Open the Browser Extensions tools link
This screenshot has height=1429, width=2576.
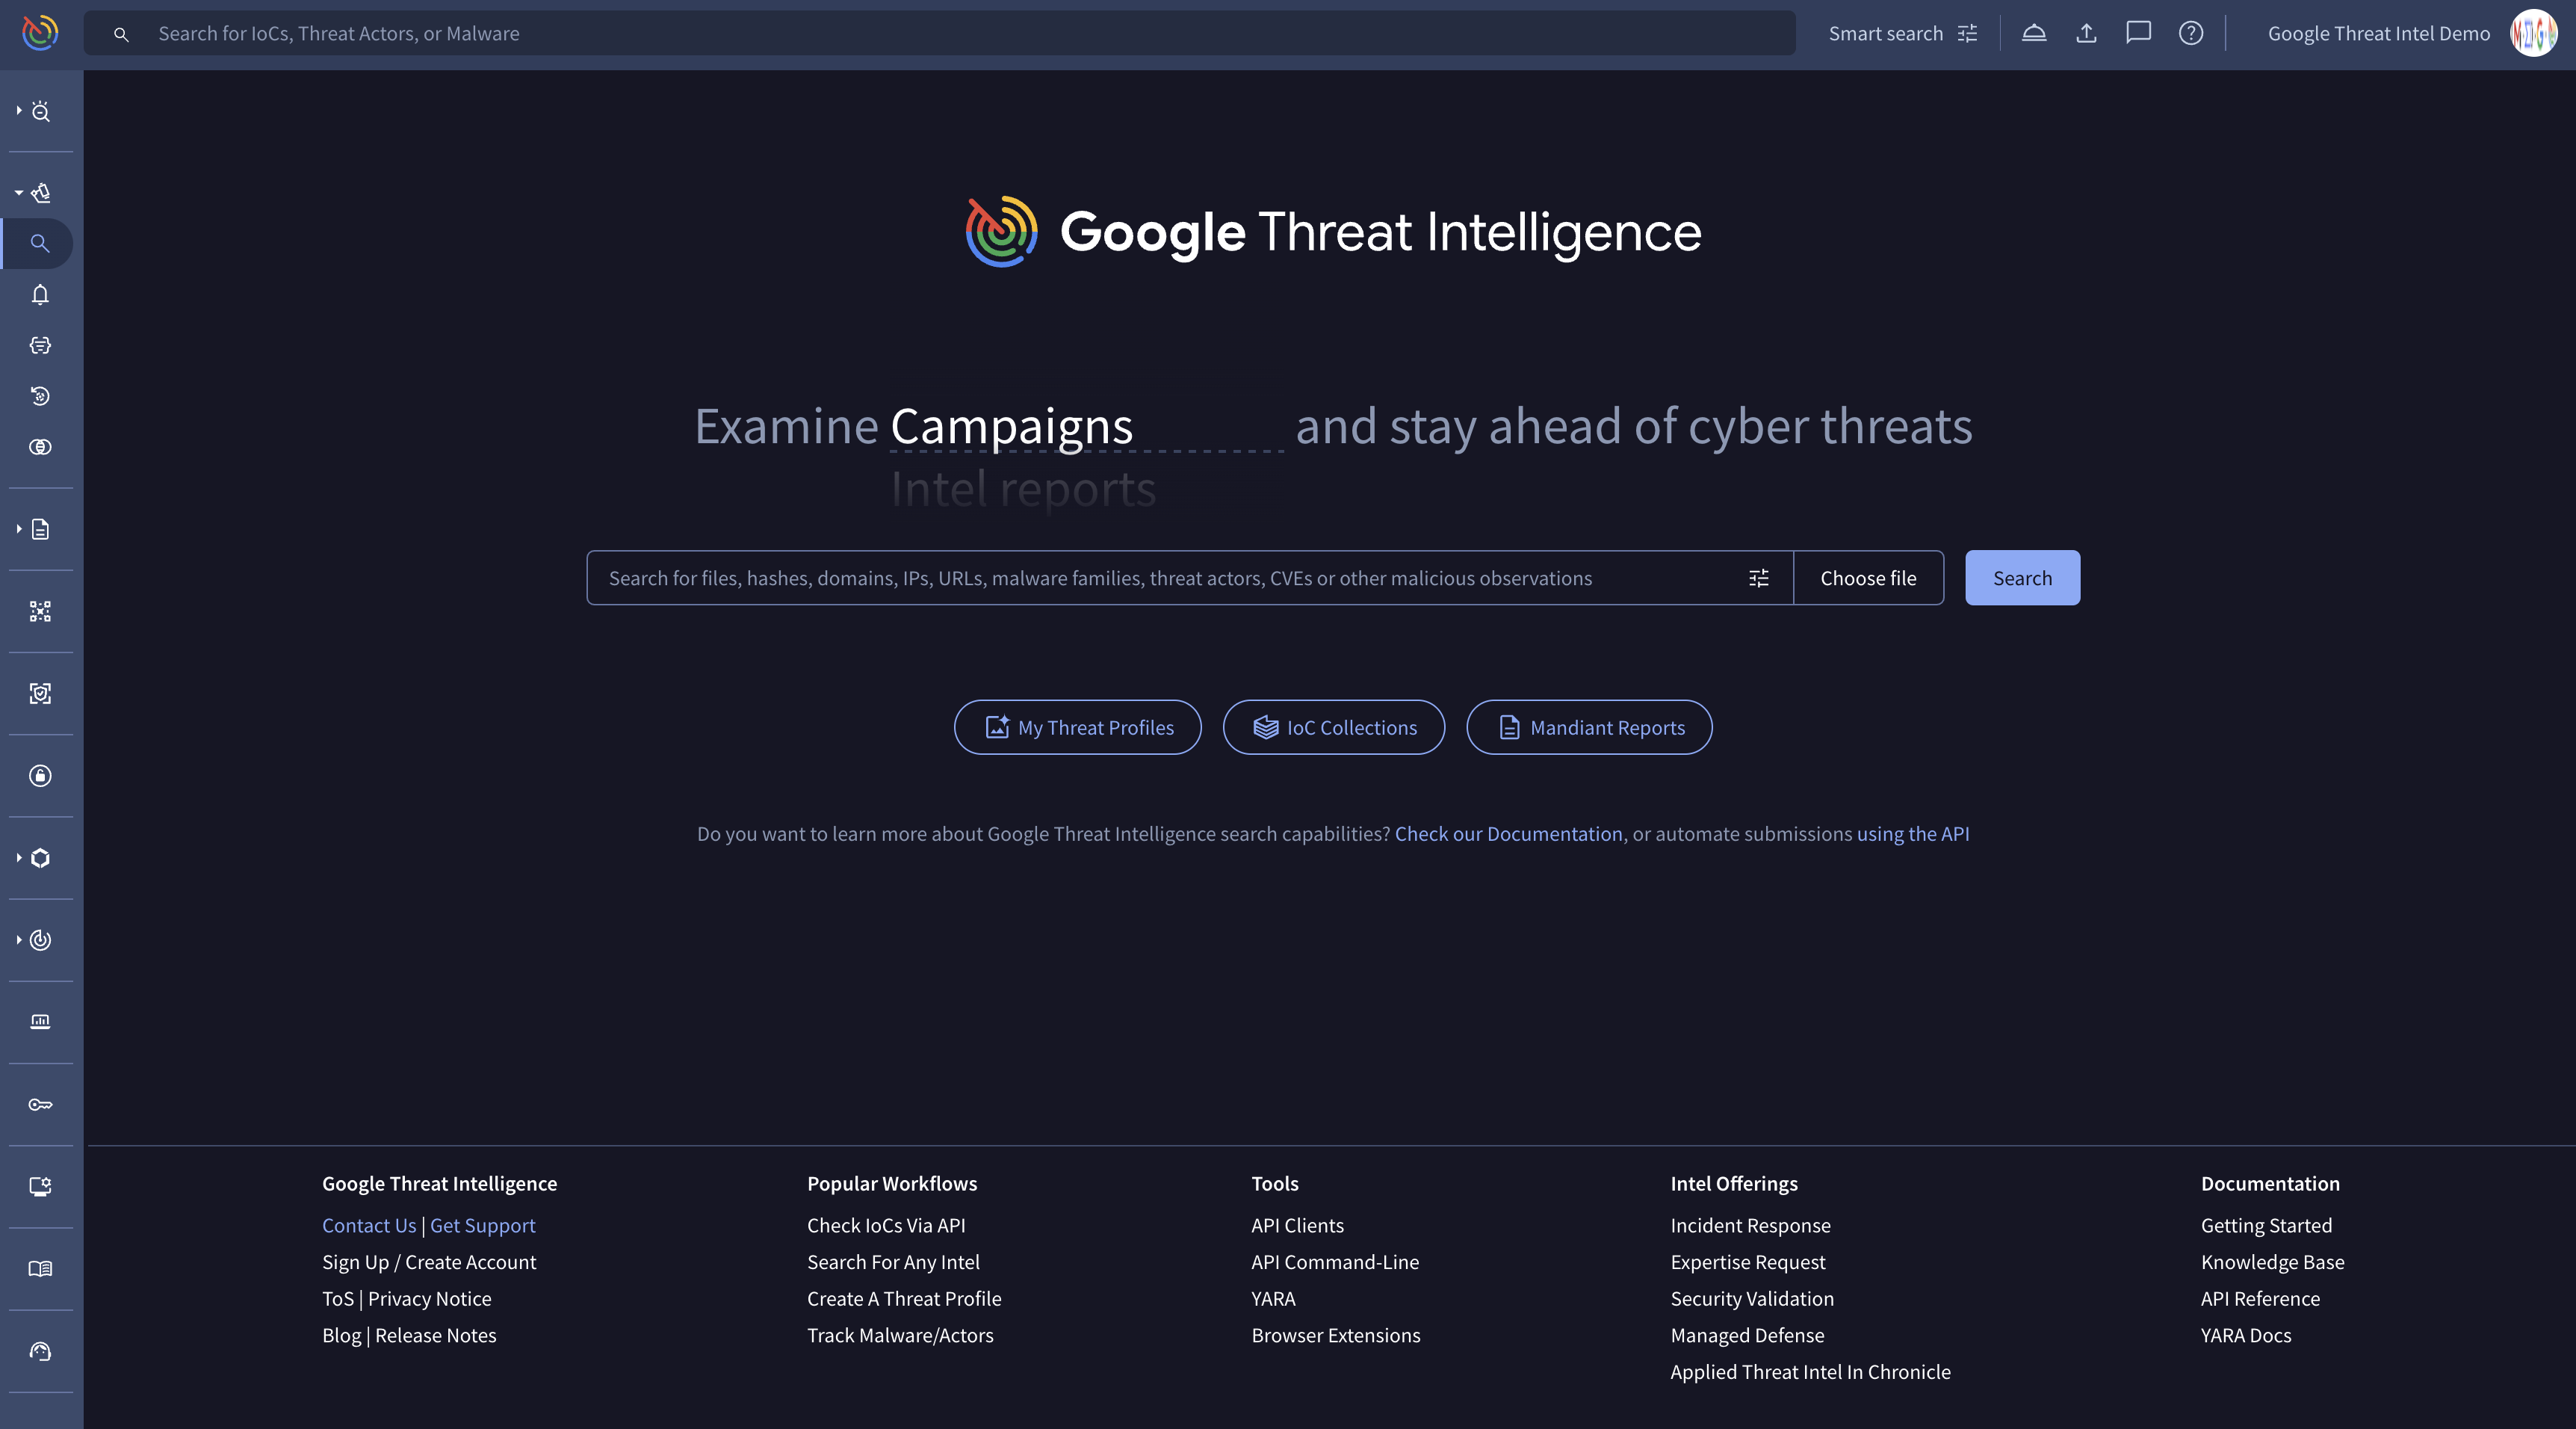(1335, 1335)
